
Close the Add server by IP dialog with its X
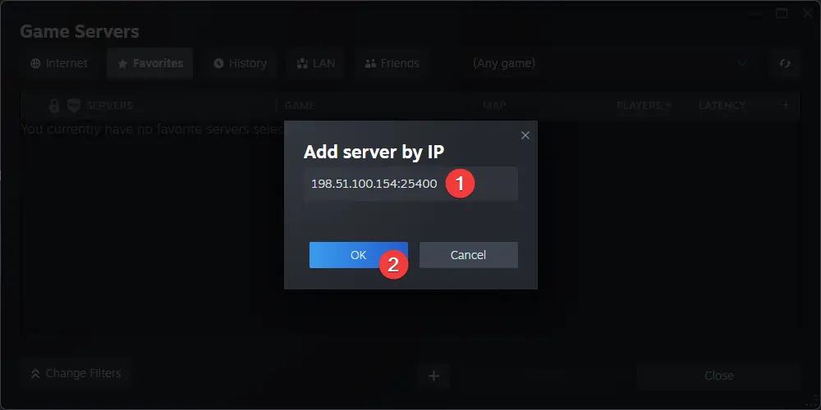point(525,135)
